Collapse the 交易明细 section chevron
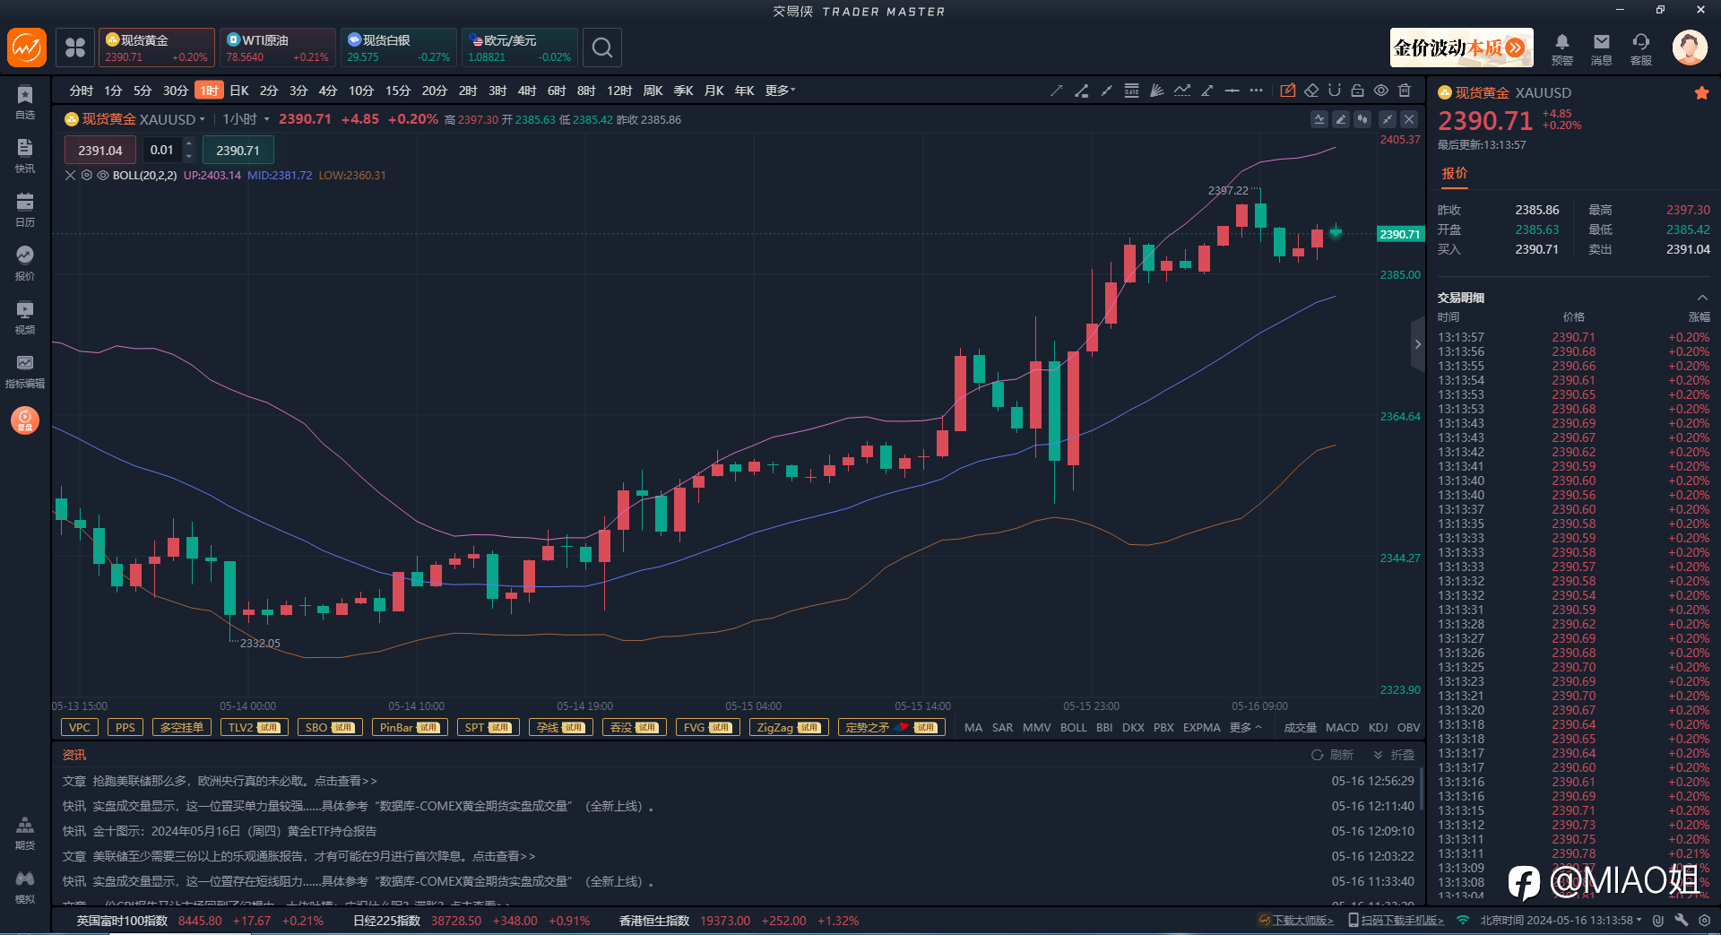 1702,298
